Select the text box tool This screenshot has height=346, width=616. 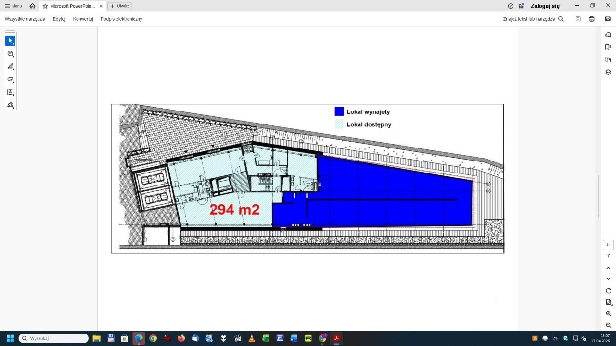pyautogui.click(x=10, y=92)
